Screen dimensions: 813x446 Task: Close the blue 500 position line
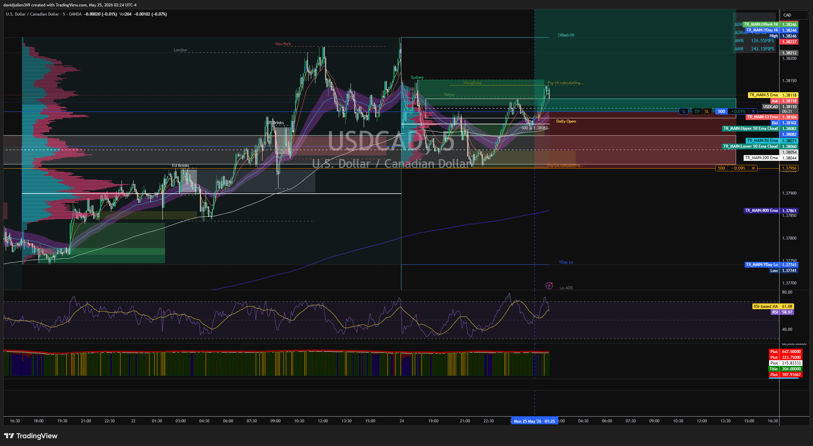(x=753, y=111)
